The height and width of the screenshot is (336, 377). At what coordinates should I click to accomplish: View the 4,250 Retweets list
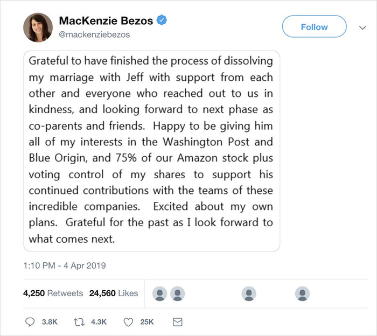click(53, 293)
